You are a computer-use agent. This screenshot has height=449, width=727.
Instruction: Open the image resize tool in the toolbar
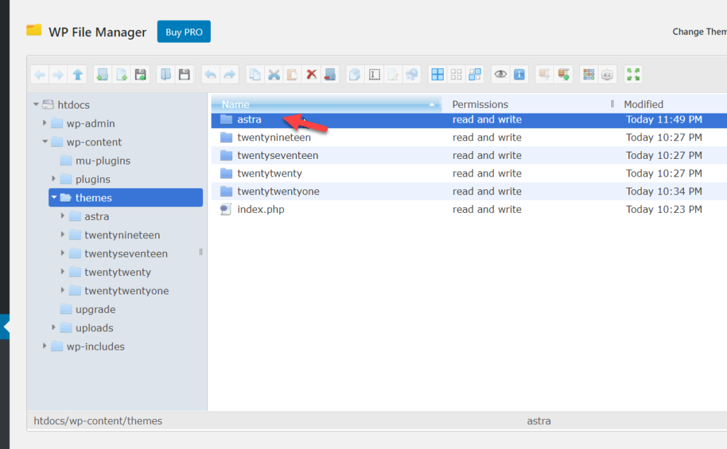click(x=411, y=74)
